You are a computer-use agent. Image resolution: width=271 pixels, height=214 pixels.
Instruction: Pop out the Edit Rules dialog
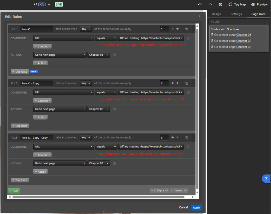200,16
